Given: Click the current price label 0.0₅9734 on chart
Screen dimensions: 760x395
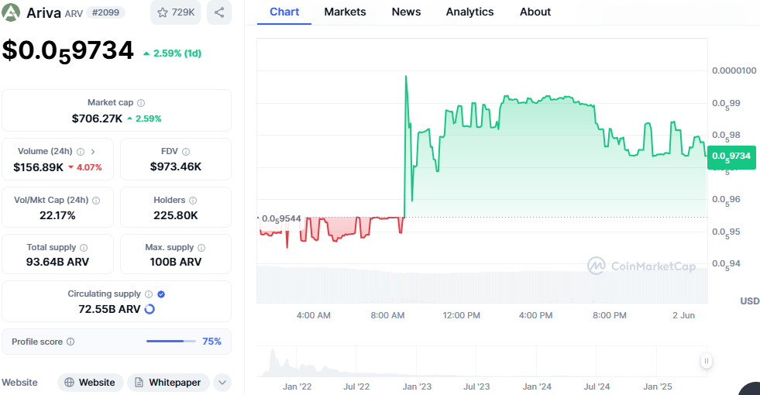Looking at the screenshot, I should pos(731,156).
